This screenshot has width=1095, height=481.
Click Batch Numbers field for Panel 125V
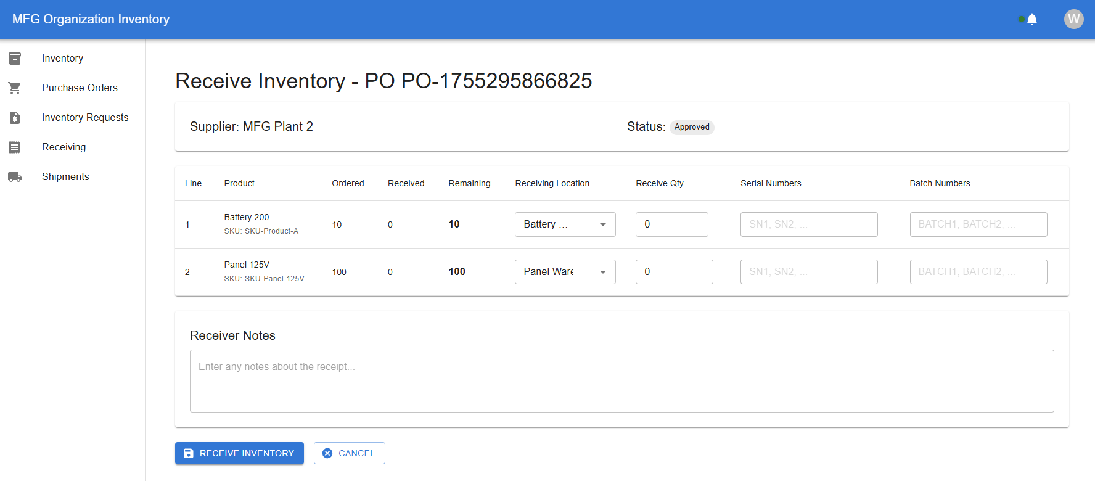tap(978, 272)
